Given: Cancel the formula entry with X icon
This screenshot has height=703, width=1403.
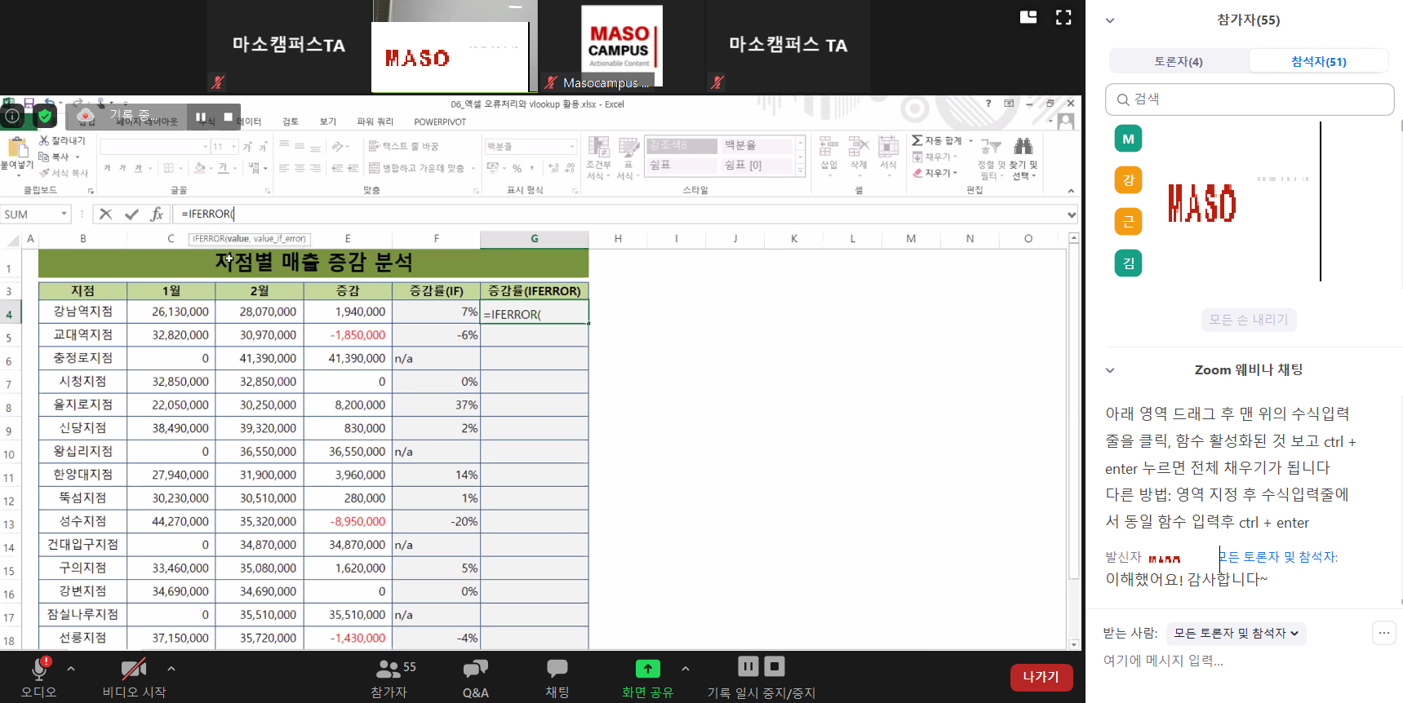Looking at the screenshot, I should coord(106,214).
